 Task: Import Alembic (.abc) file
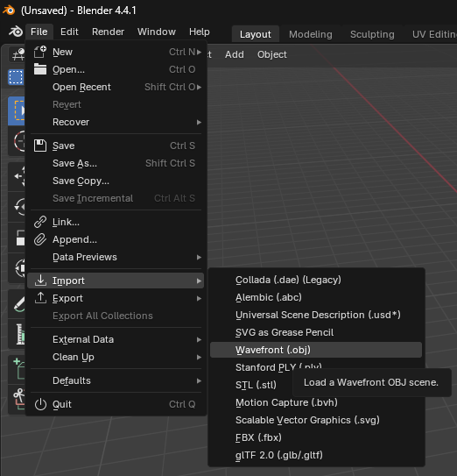(x=316, y=297)
